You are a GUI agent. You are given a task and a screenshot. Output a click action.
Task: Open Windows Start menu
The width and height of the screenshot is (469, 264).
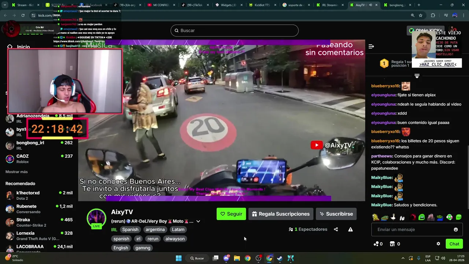[178, 258]
